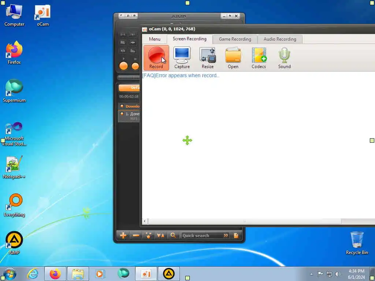This screenshot has width=375, height=281.
Task: Click AIMP's orange pause button
Action: pos(135,66)
